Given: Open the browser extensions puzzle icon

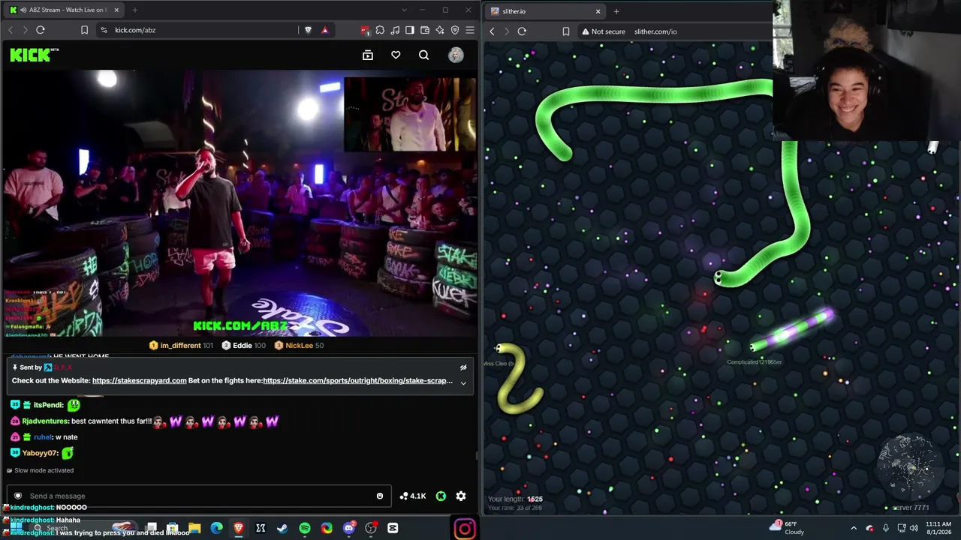Looking at the screenshot, I should click(x=380, y=30).
